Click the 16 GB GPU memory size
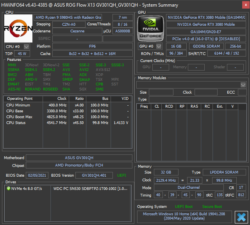Viewport: 250px width, 225px height. point(176,46)
